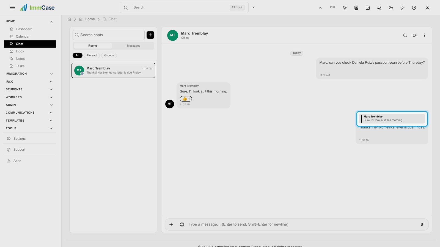The width and height of the screenshot is (440, 247).
Task: Record a voice message with microphone
Action: [x=422, y=224]
